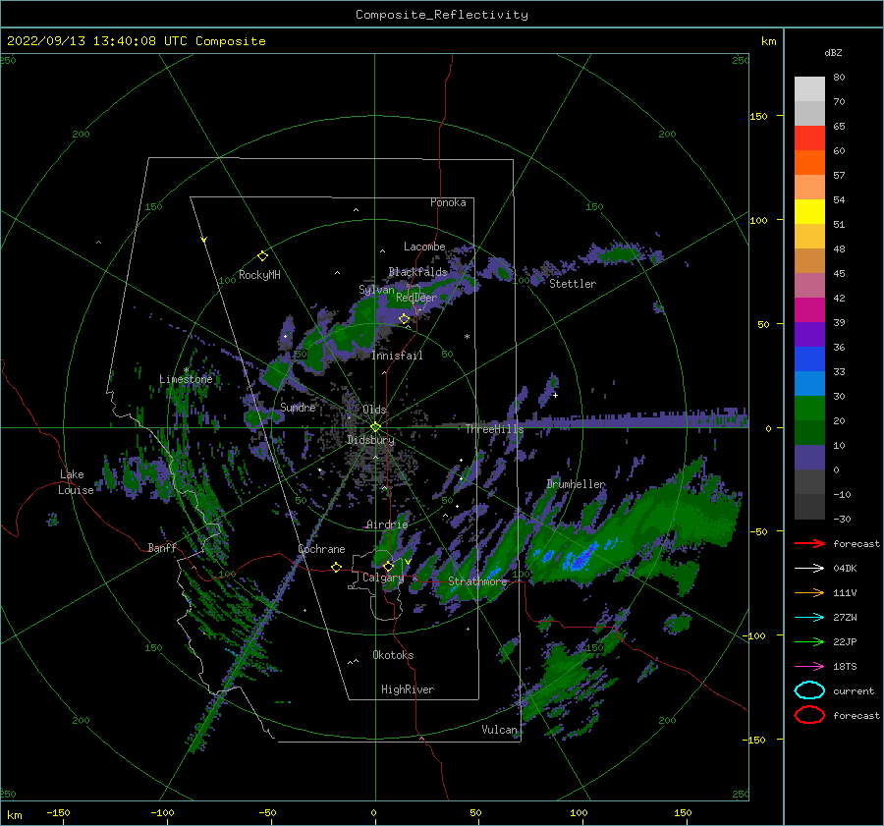Select the RockyMH label

pyautogui.click(x=259, y=275)
